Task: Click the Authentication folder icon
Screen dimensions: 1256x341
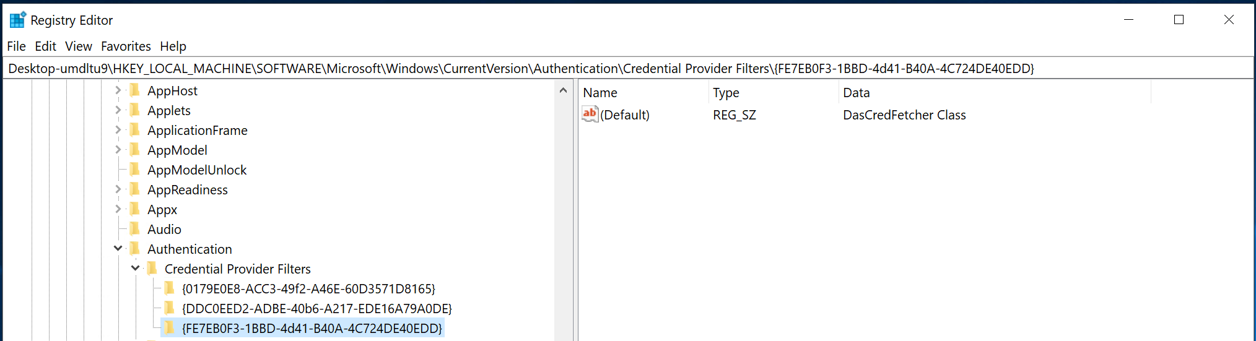Action: [134, 249]
